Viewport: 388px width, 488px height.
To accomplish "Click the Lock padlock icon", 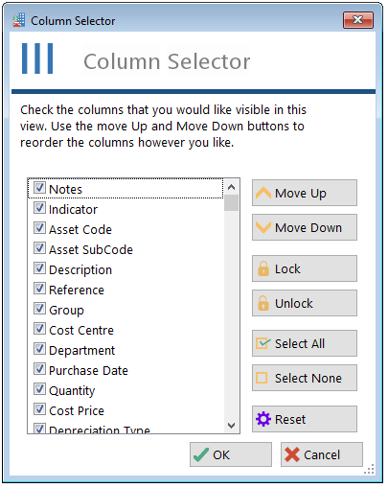I will point(263,268).
